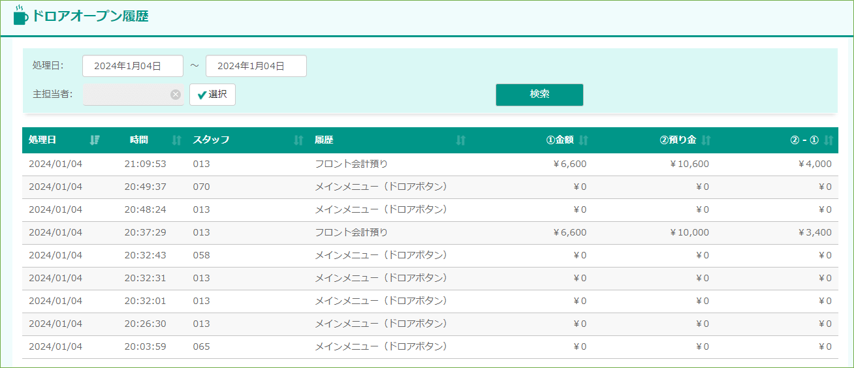This screenshot has height=368, width=854.
Task: Click the ドロアオープン履歴 page title
Action: [x=90, y=16]
